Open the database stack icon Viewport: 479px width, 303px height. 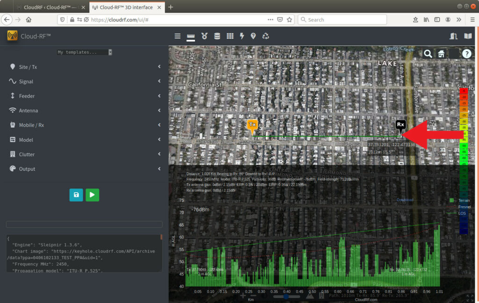coord(217,36)
